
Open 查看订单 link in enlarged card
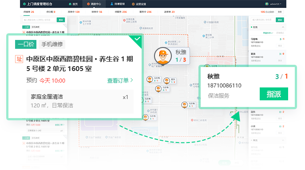click(120, 80)
